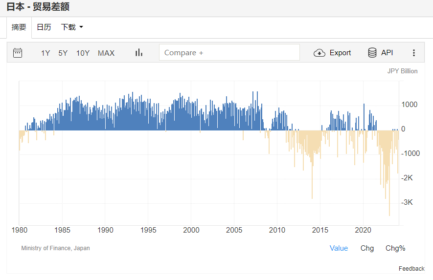
Task: Open the 日历 tab
Action: point(44,27)
